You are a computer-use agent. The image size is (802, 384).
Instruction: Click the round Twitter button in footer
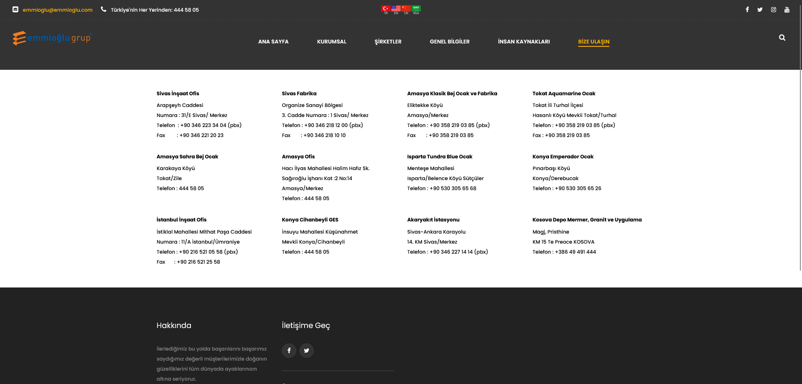[306, 351]
